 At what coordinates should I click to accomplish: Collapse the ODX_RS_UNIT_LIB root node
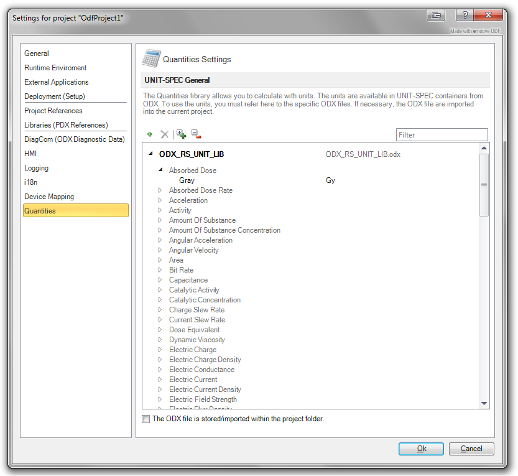click(x=150, y=154)
